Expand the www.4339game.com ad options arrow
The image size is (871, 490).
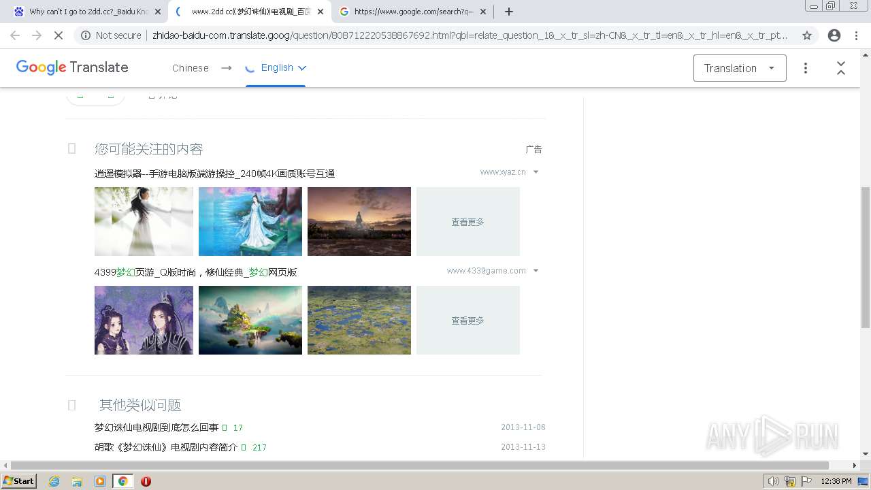tap(536, 271)
